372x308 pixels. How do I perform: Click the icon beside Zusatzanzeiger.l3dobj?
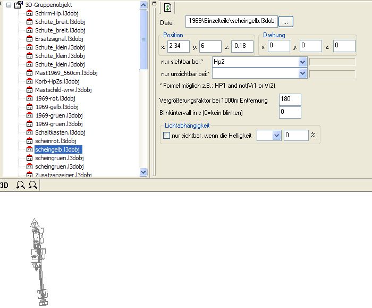pyautogui.click(x=29, y=175)
